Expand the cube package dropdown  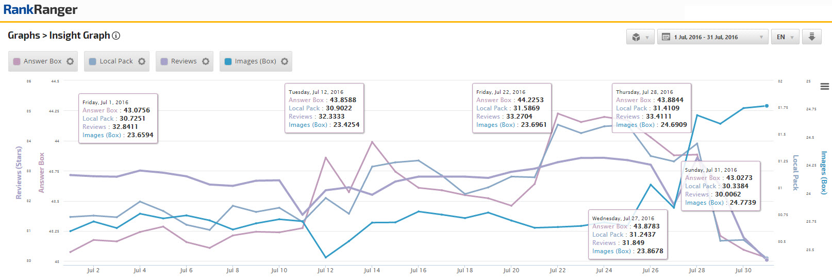tap(640, 37)
